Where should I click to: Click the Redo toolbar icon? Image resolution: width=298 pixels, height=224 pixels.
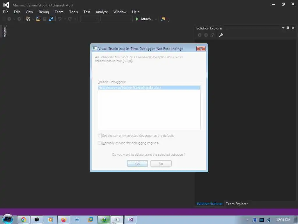70,19
